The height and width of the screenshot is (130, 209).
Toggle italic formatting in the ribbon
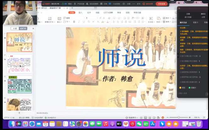tap(79, 22)
